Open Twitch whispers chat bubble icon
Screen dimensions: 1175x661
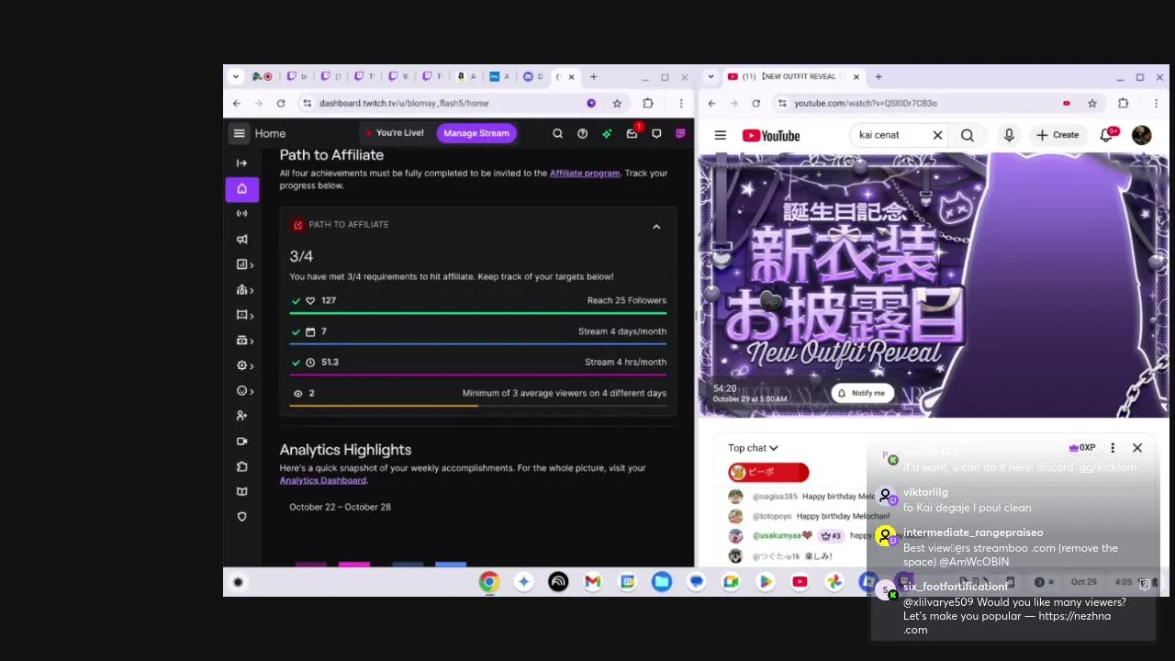pyautogui.click(x=656, y=134)
